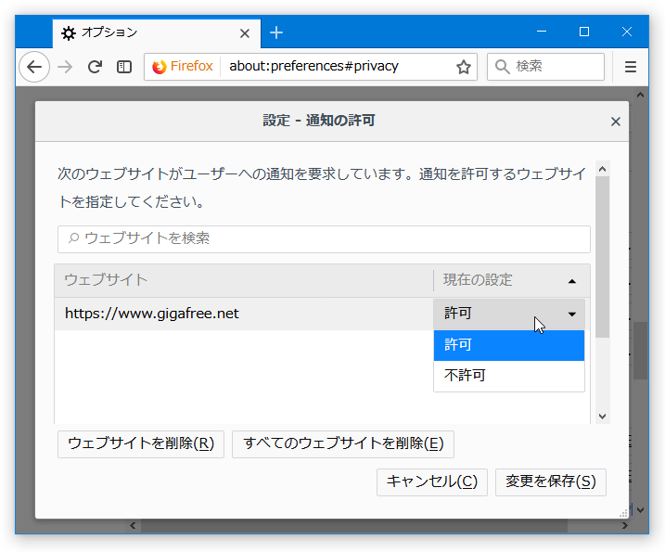Open the hamburger menu icon
The height and width of the screenshot is (552, 665).
coord(631,67)
